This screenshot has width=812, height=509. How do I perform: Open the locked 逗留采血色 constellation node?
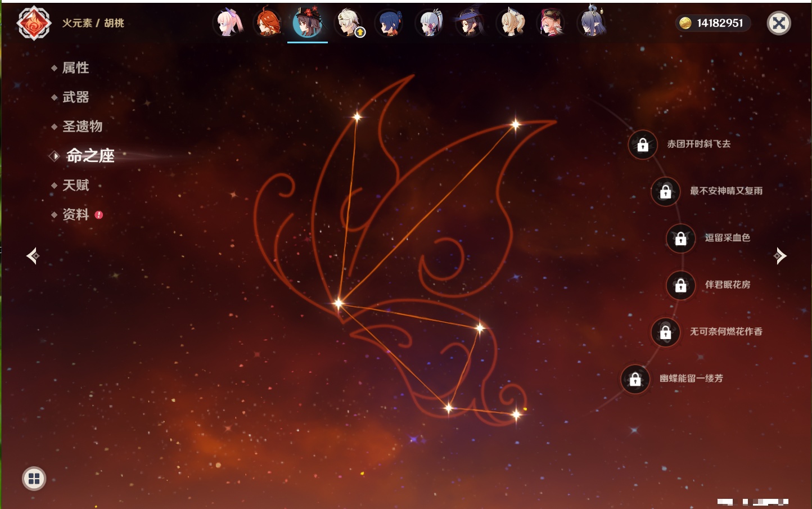coord(680,238)
